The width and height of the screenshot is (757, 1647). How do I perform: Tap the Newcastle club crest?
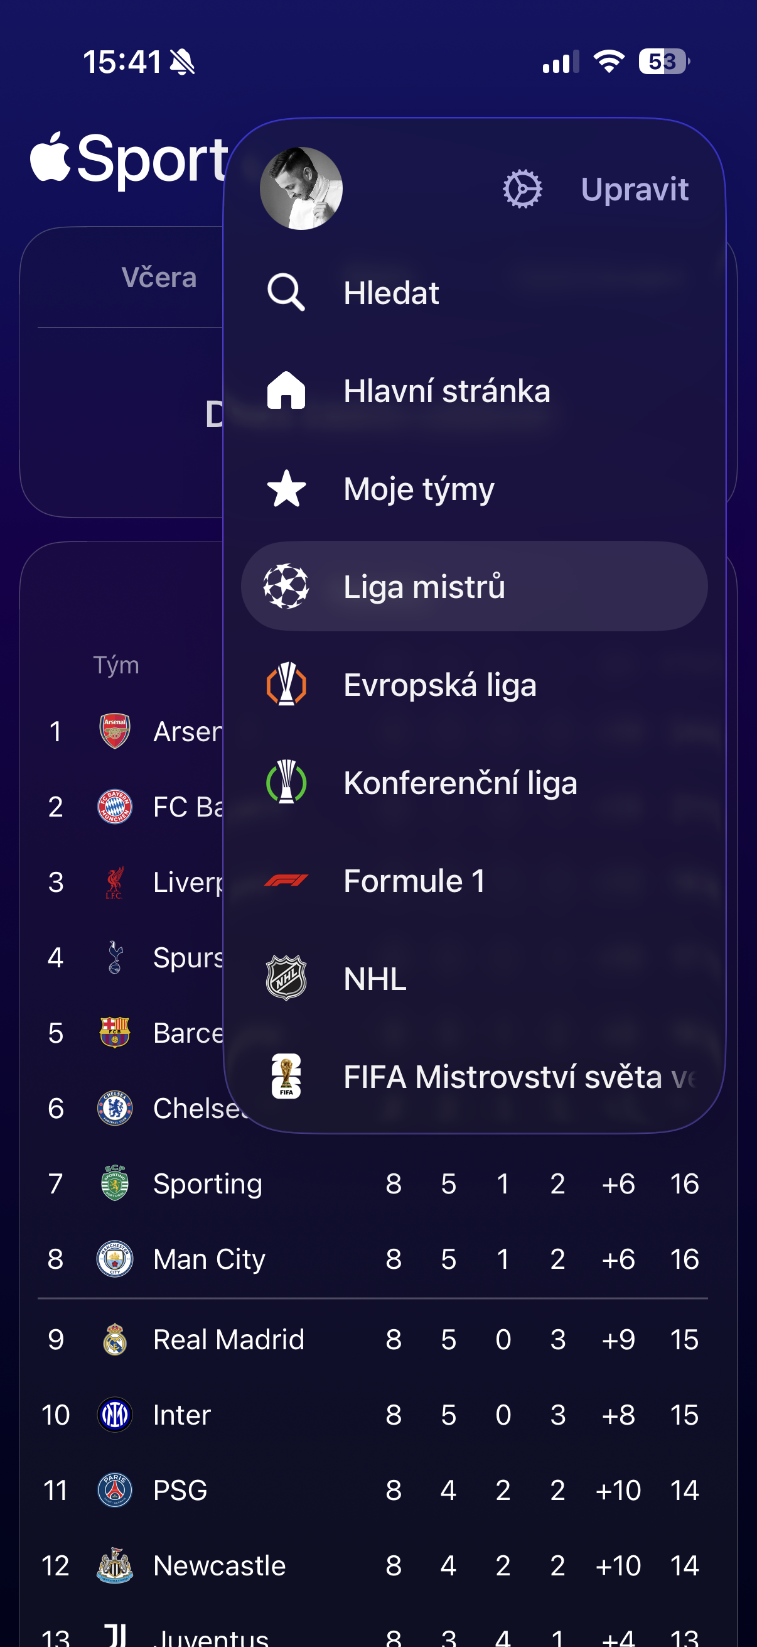click(x=115, y=1566)
